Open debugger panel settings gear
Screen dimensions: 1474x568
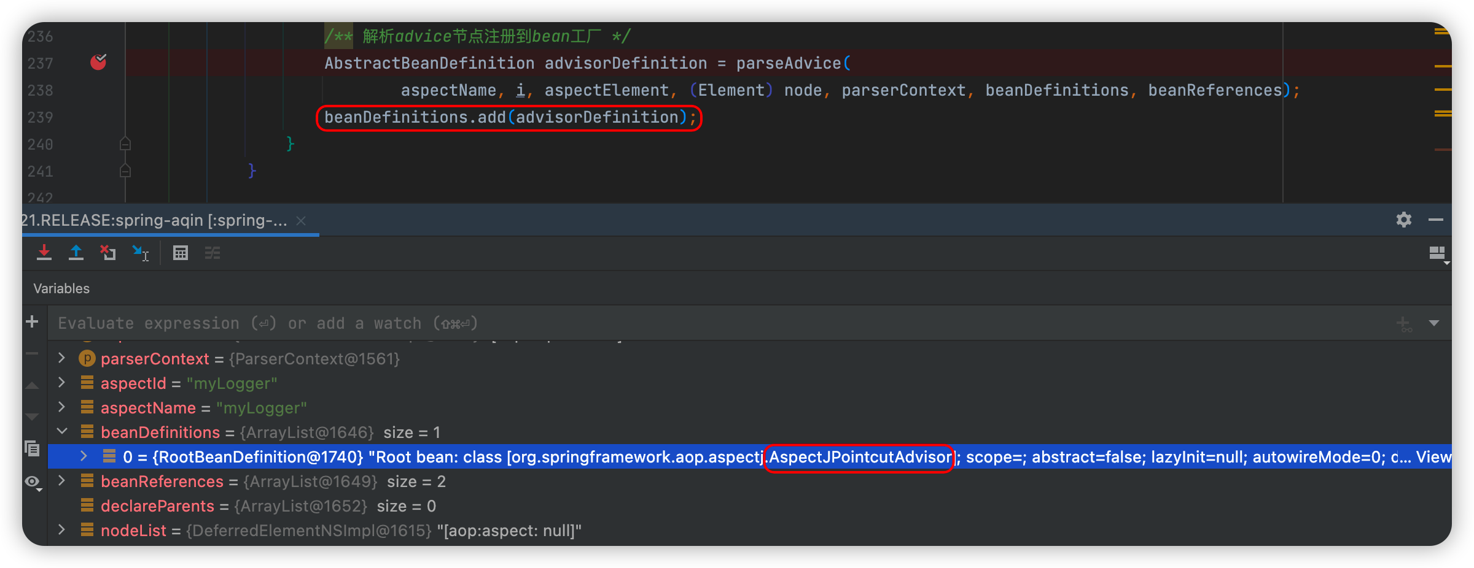click(1404, 220)
